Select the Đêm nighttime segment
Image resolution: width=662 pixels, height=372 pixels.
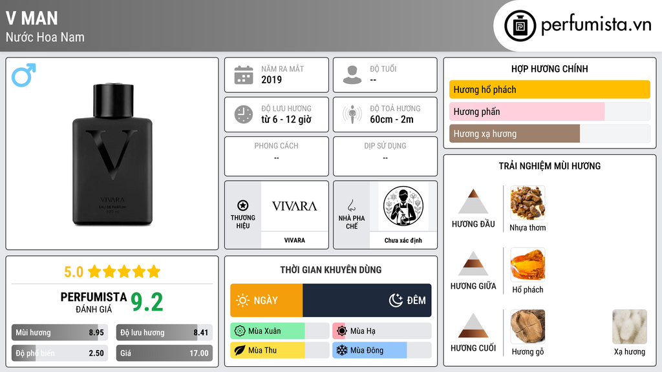(x=367, y=300)
